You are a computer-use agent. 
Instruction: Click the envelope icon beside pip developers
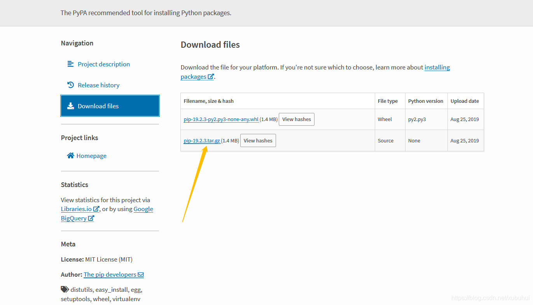point(141,275)
